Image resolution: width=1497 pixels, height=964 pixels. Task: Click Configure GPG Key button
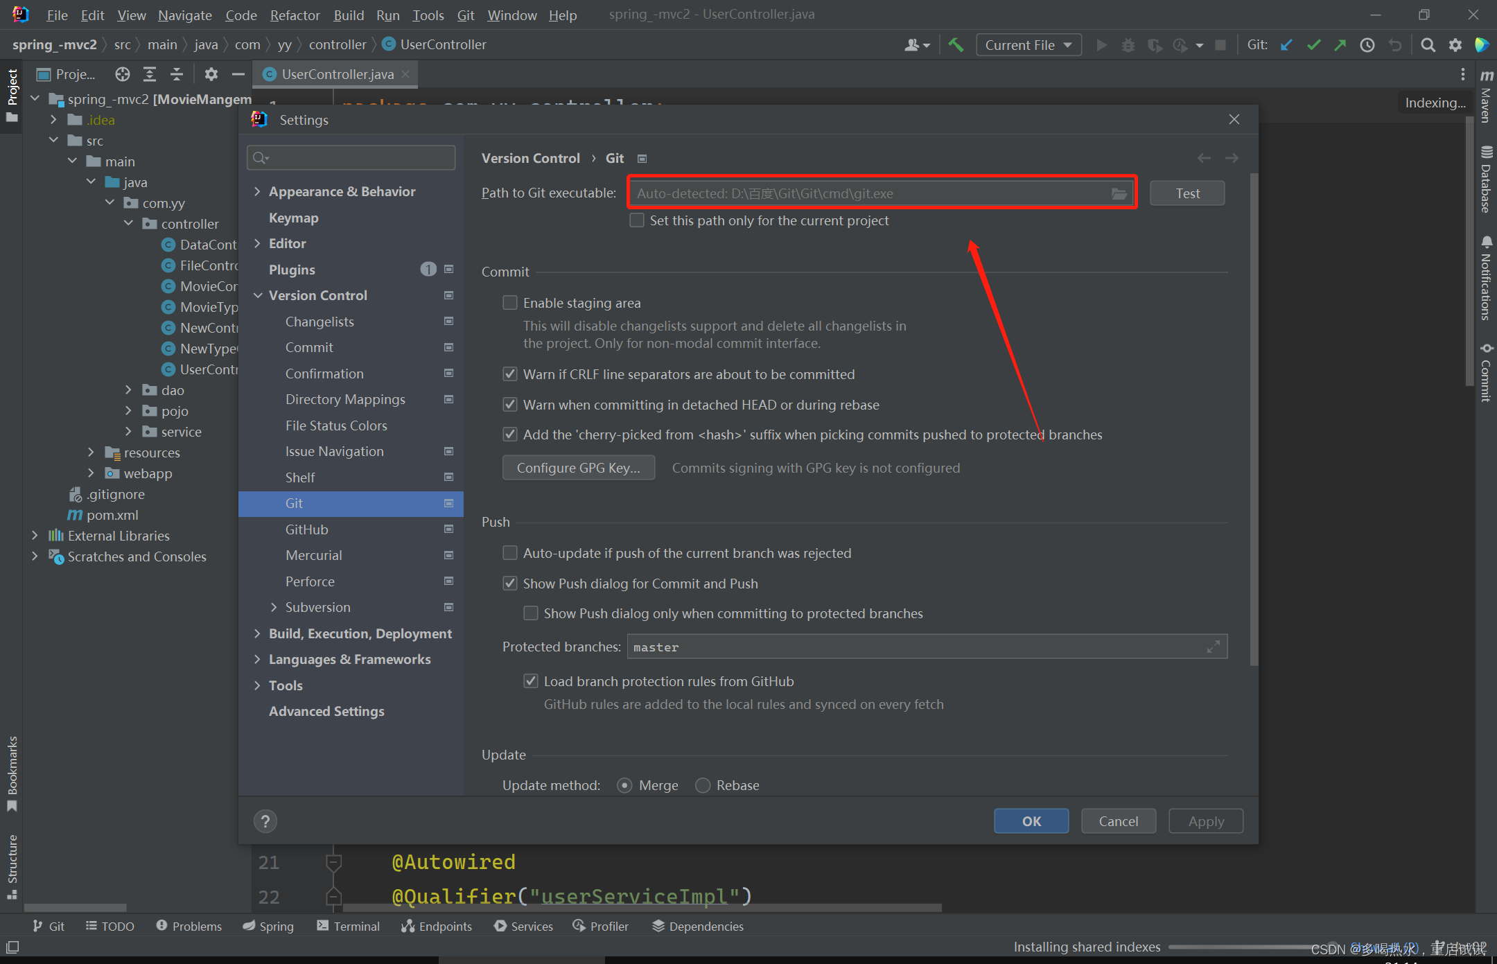[x=578, y=468]
